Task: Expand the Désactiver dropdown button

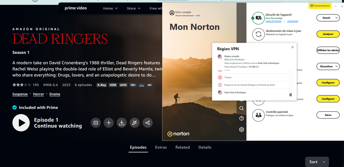Action: click(328, 66)
